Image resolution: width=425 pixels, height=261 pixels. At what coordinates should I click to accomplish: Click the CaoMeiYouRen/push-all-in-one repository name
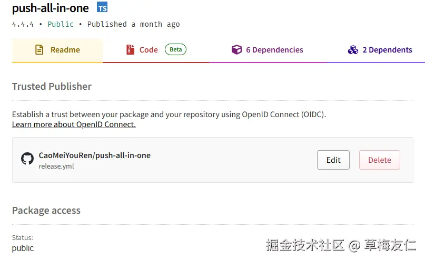tap(95, 155)
